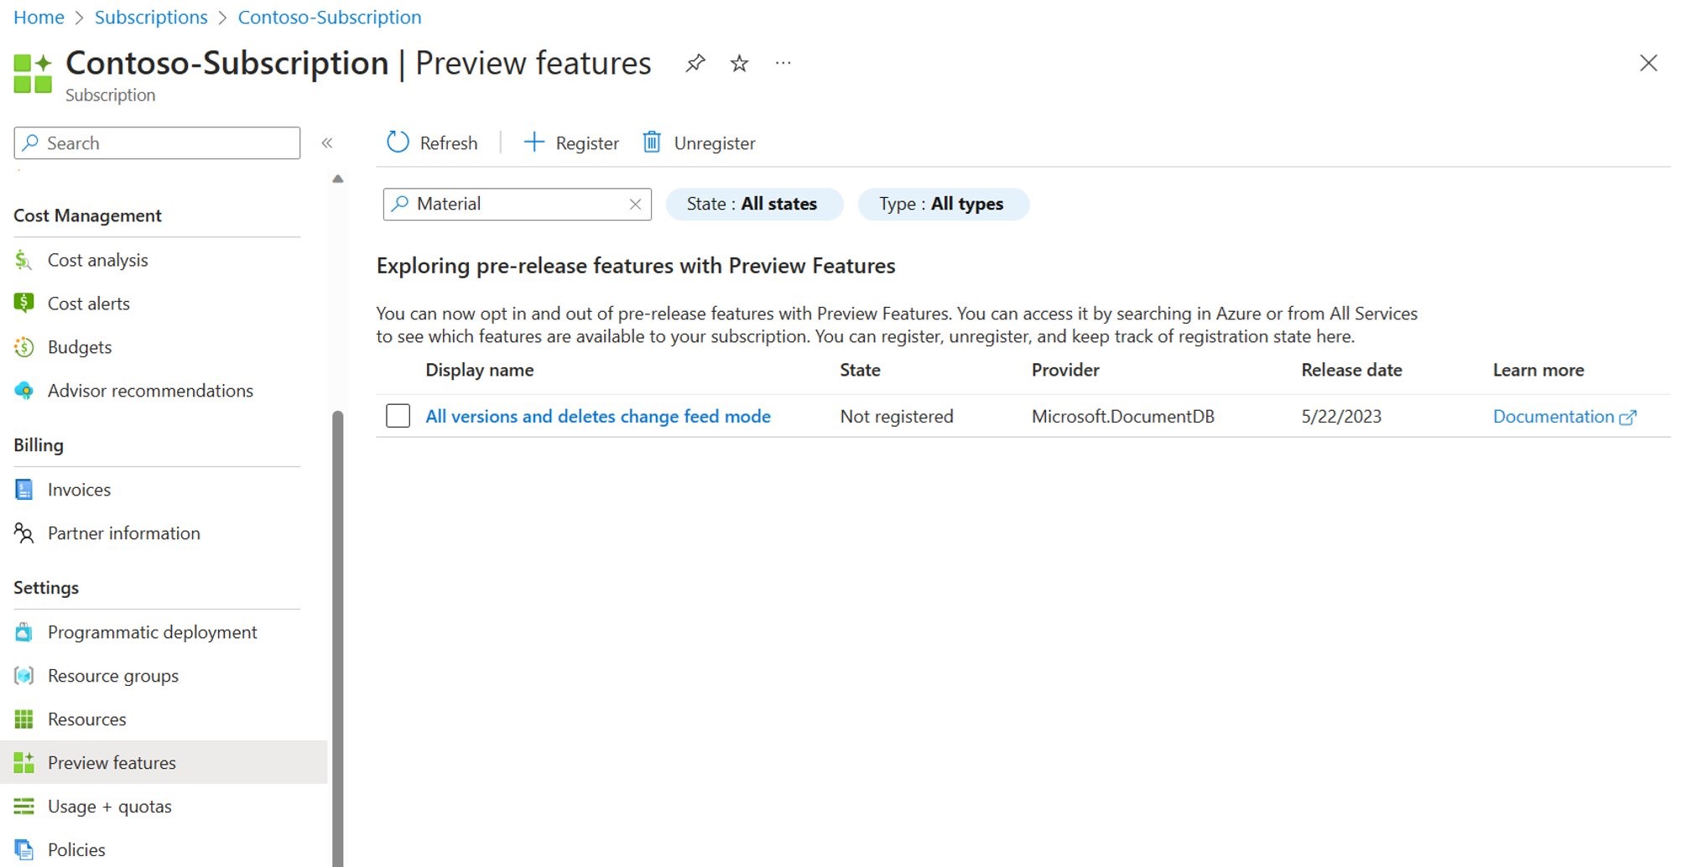The image size is (1686, 867).
Task: Click the Cost analysis icon
Action: pyautogui.click(x=23, y=260)
